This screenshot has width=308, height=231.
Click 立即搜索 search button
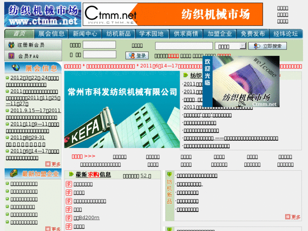[267, 46]
